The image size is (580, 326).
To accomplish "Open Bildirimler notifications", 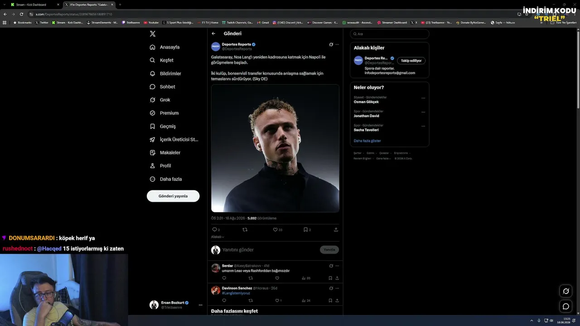I will point(166,73).
